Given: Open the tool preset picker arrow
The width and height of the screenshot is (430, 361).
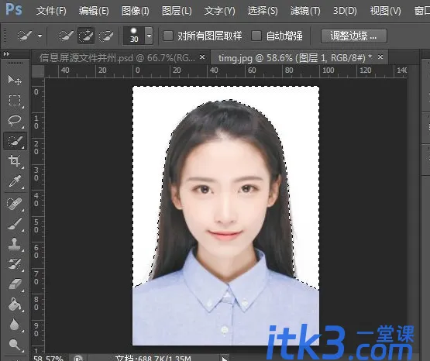Looking at the screenshot, I should tap(40, 36).
